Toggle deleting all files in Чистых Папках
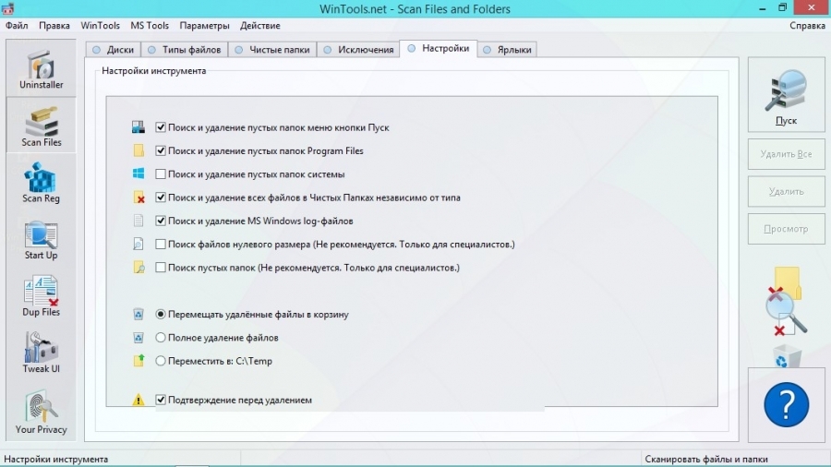831x467 pixels. click(161, 198)
